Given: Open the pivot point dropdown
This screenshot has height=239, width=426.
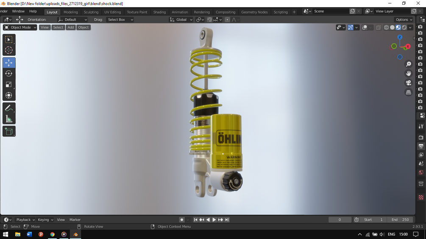Looking at the screenshot, I should pos(200,19).
